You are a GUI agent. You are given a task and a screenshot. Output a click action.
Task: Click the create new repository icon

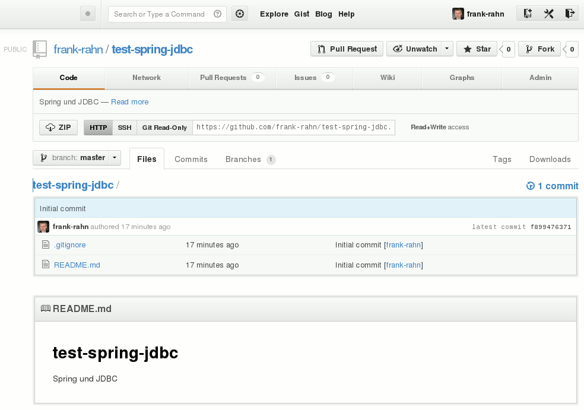click(528, 14)
